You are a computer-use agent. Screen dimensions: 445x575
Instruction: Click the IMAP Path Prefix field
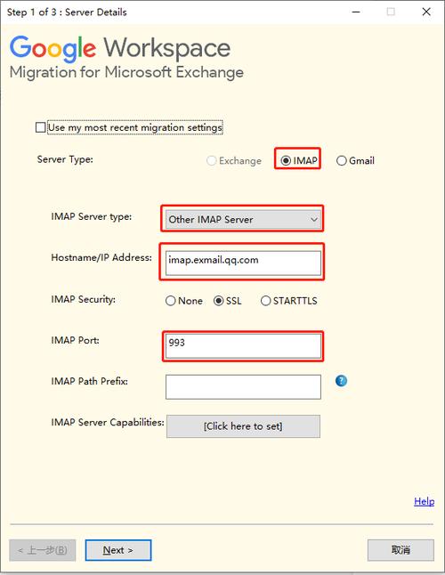[243, 387]
